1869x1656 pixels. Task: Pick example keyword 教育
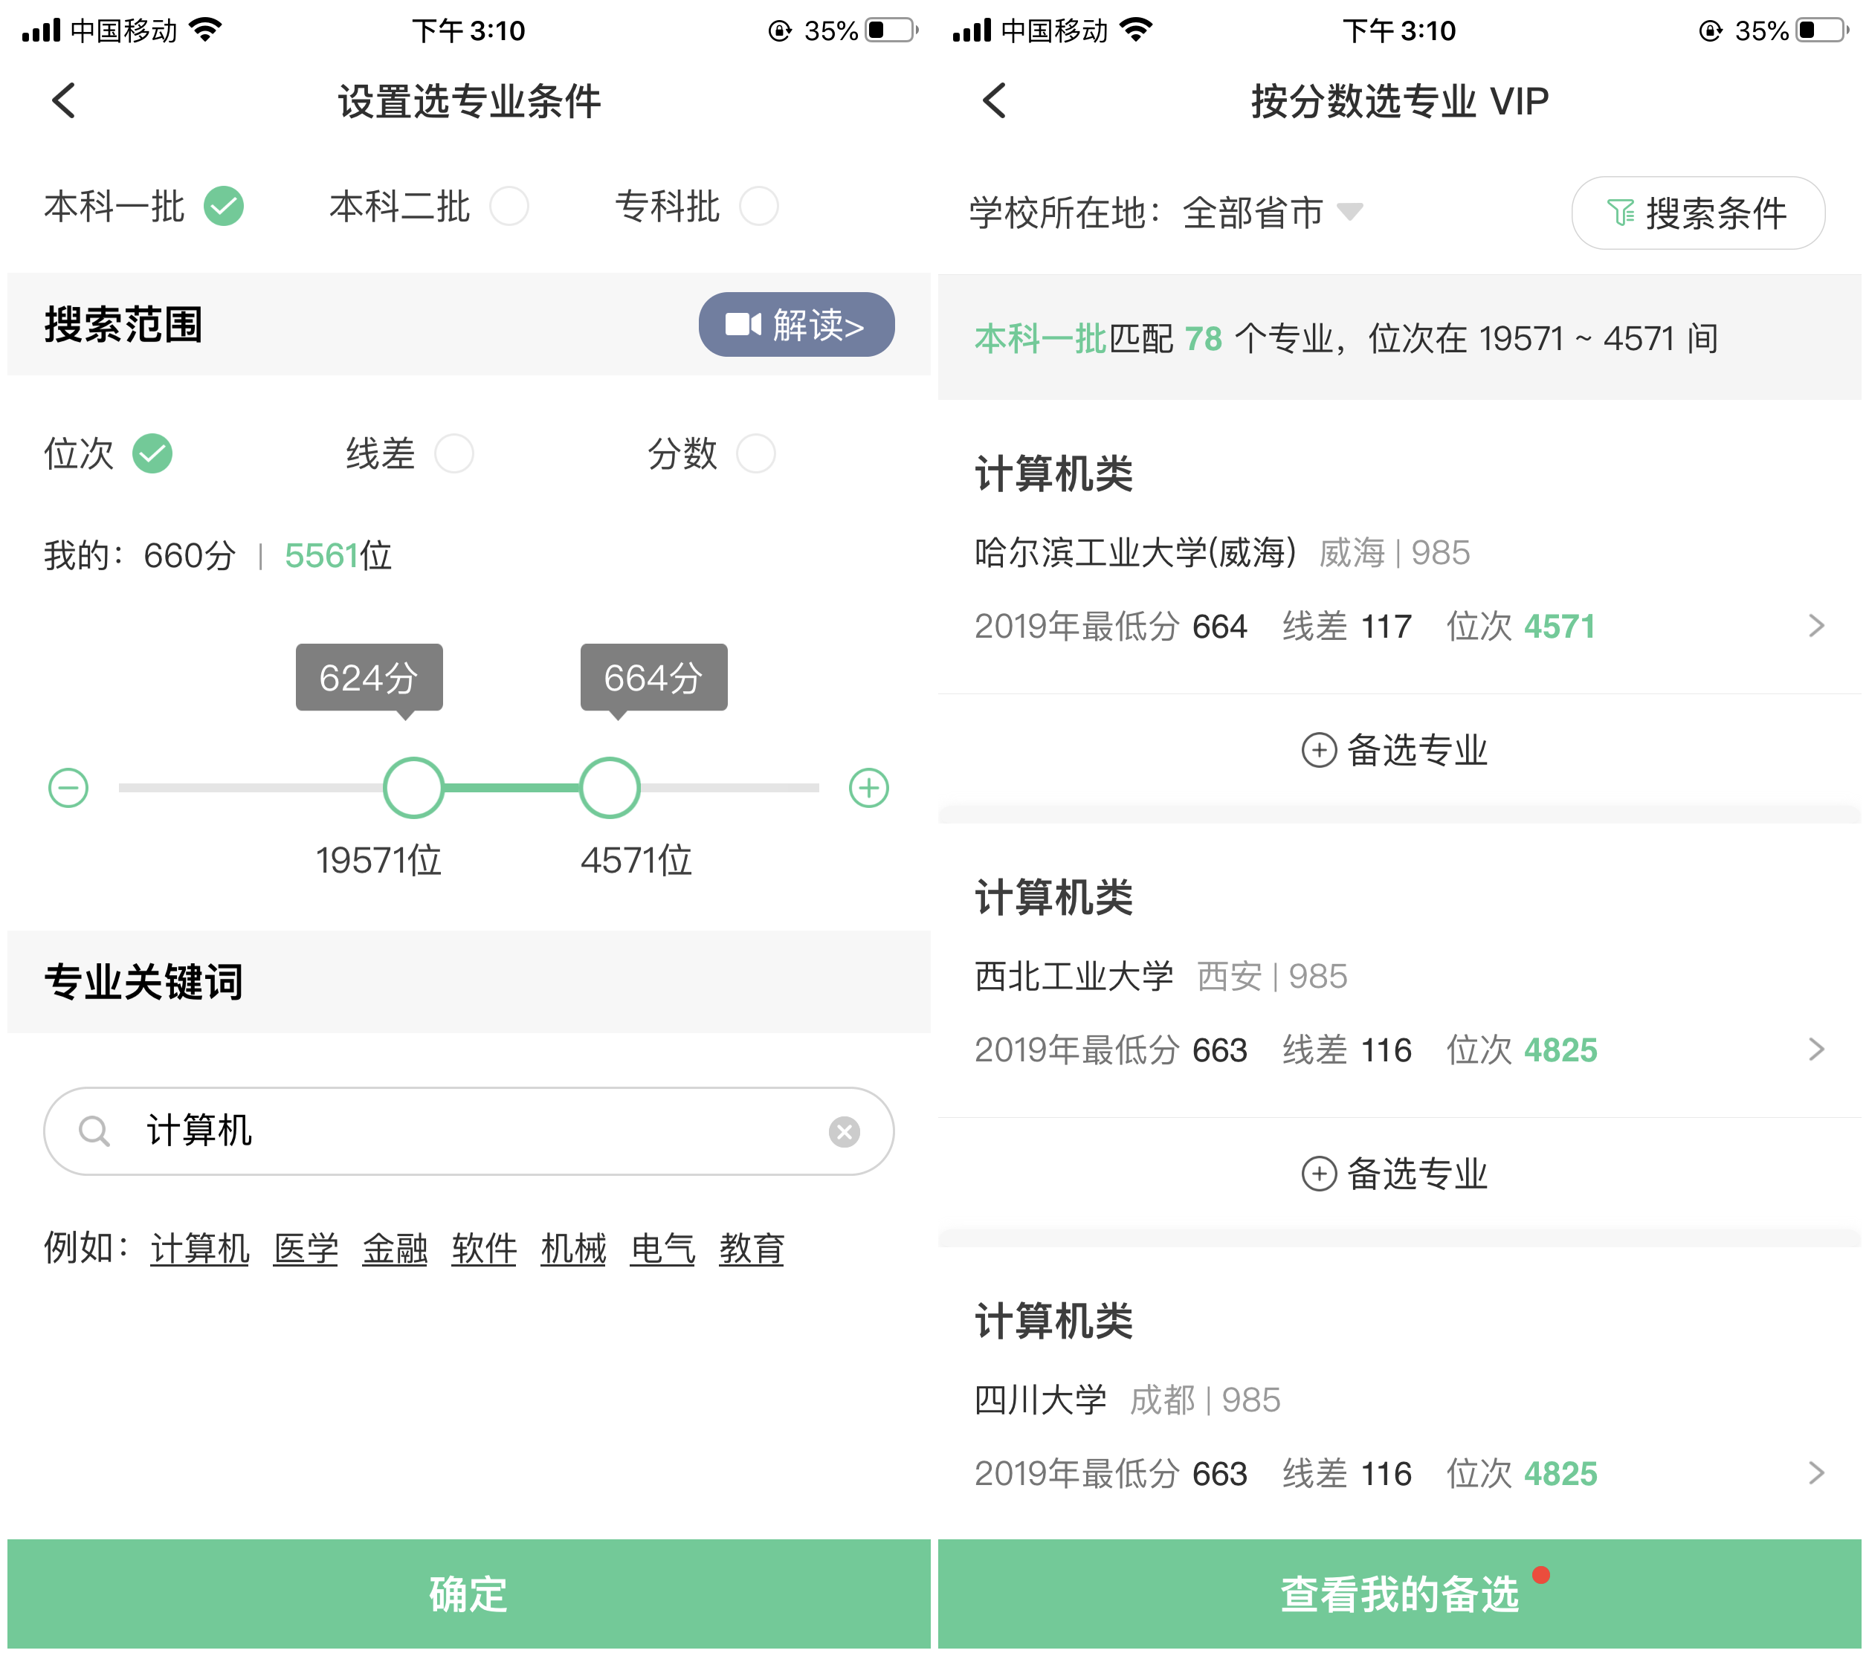(x=752, y=1248)
